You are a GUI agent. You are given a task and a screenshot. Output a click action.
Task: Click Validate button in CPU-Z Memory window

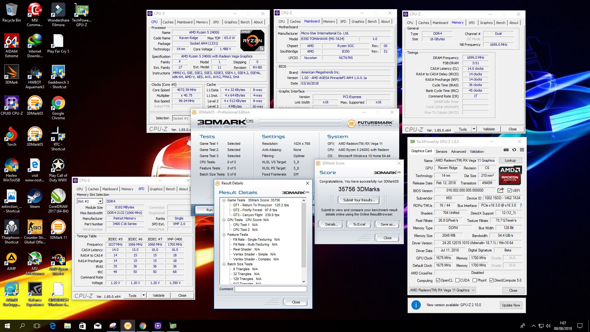(x=489, y=129)
